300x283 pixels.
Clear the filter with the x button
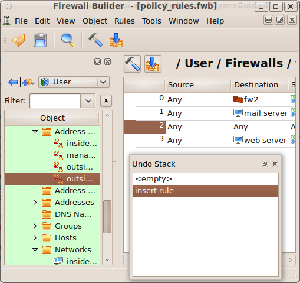pos(106,100)
